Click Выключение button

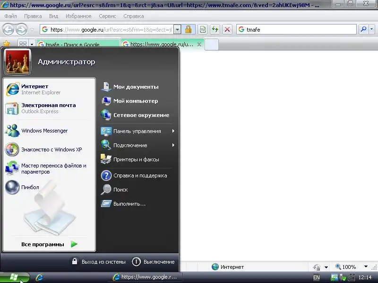[153, 262]
